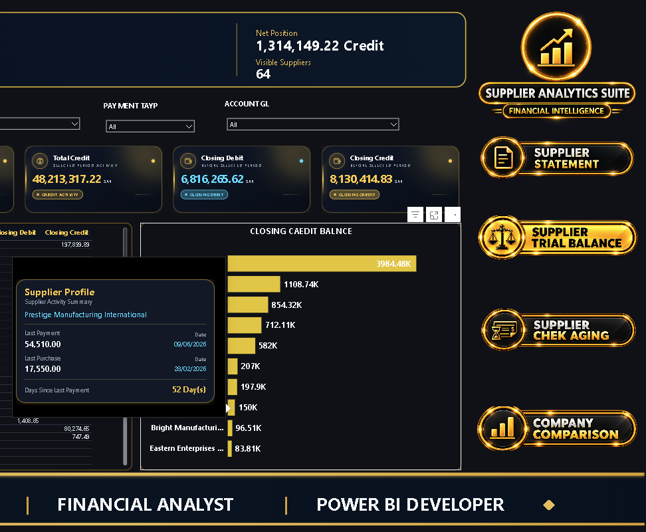Image resolution: width=646 pixels, height=532 pixels.
Task: Select the 3984.48K bar in chart
Action: click(322, 264)
